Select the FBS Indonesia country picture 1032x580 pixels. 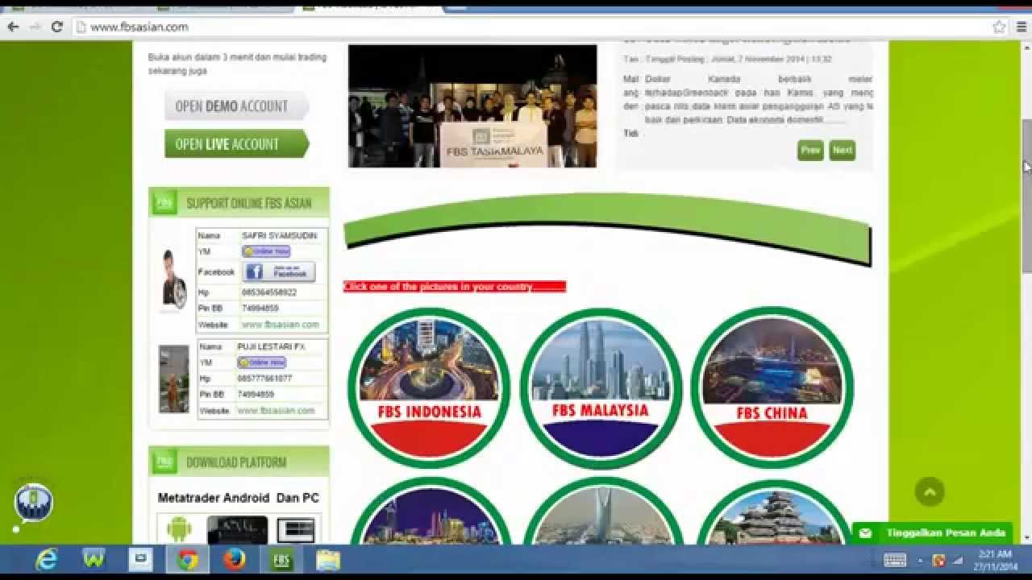[429, 387]
